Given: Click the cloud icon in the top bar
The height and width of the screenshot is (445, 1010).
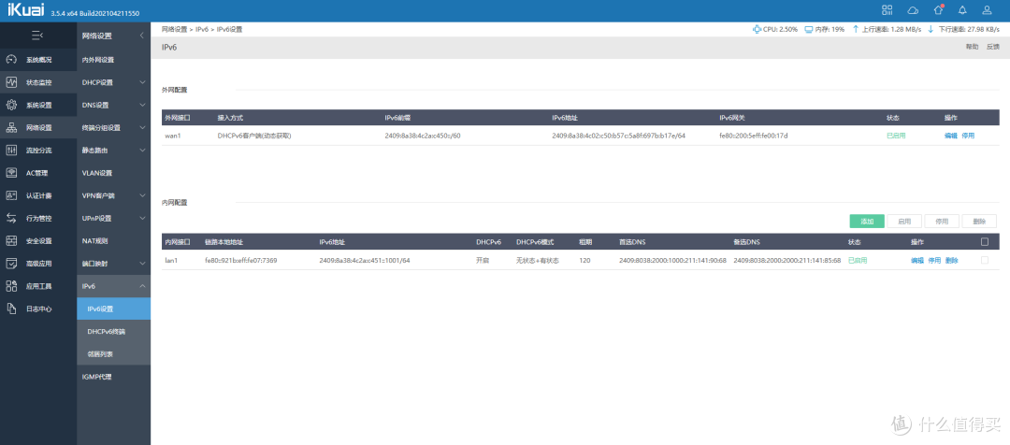Looking at the screenshot, I should [913, 10].
